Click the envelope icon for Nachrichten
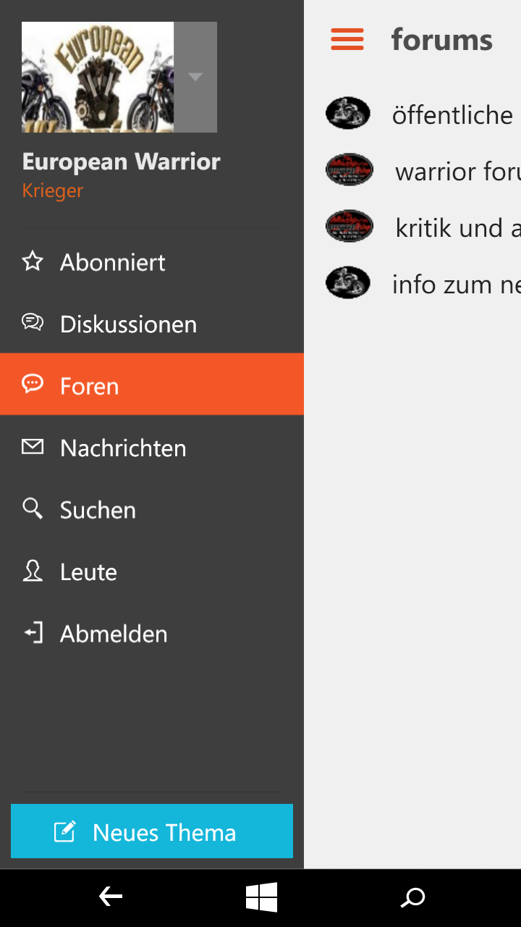Screen dimensions: 521x927 coord(33,447)
